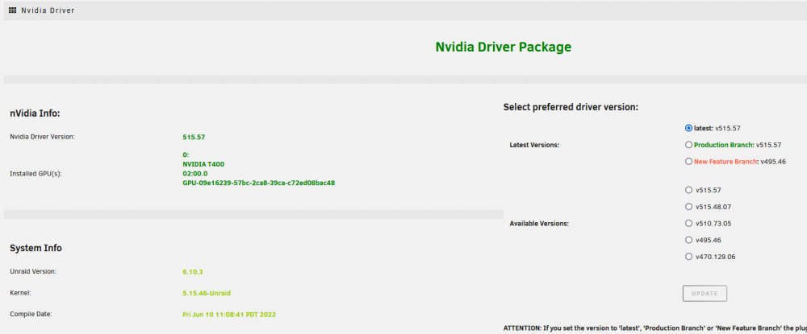Click the Kernel label
This screenshot has width=807, height=334.
[x=20, y=292]
